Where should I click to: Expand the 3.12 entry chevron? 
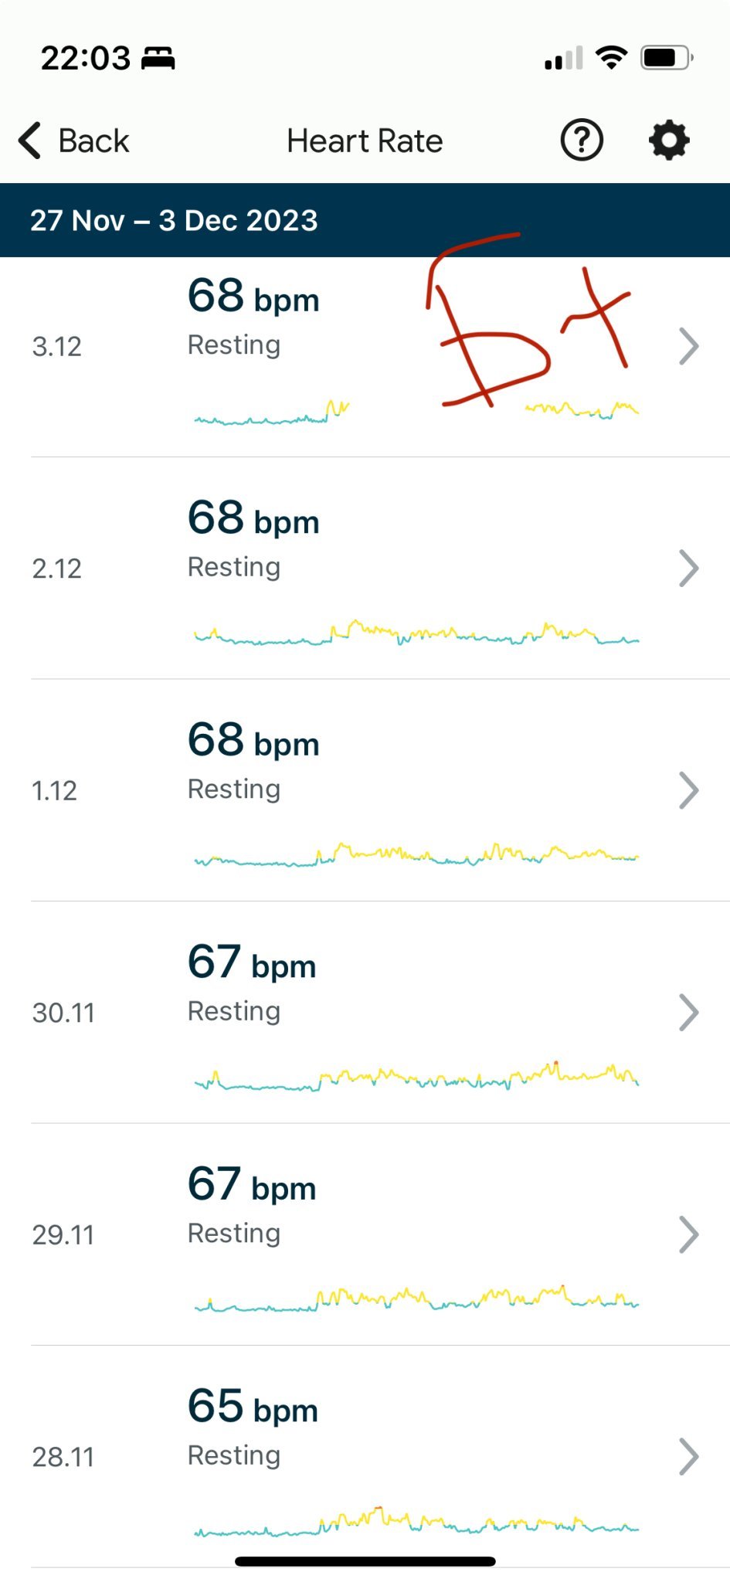(688, 346)
